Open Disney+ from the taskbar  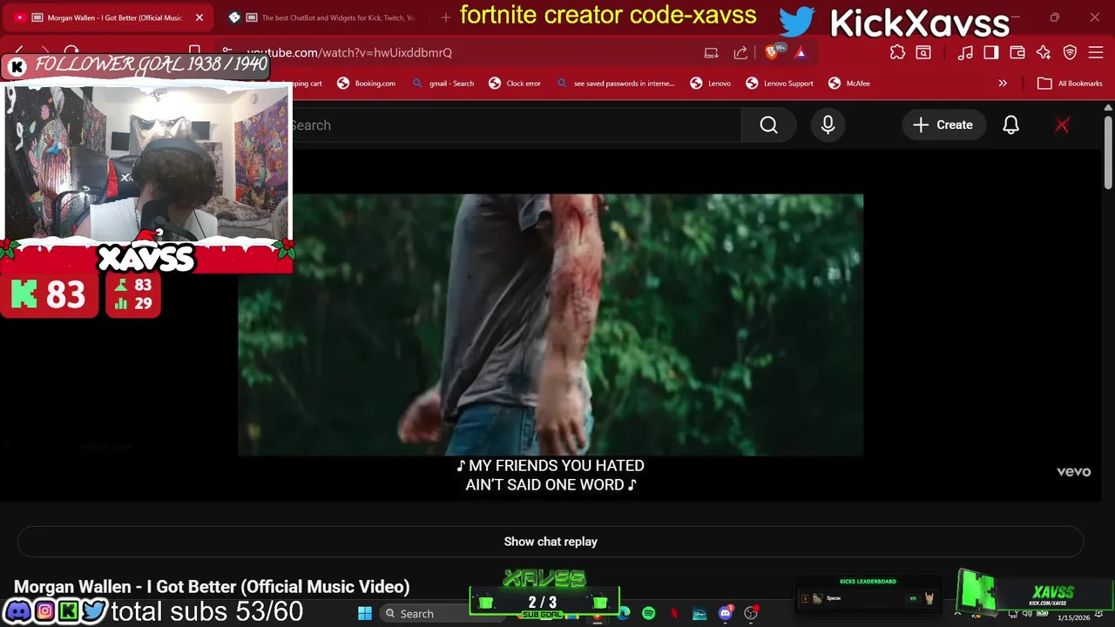pyautogui.click(x=699, y=614)
